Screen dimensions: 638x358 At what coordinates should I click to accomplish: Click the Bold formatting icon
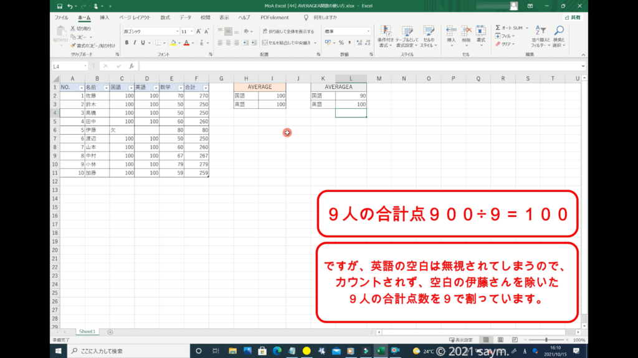coord(126,43)
